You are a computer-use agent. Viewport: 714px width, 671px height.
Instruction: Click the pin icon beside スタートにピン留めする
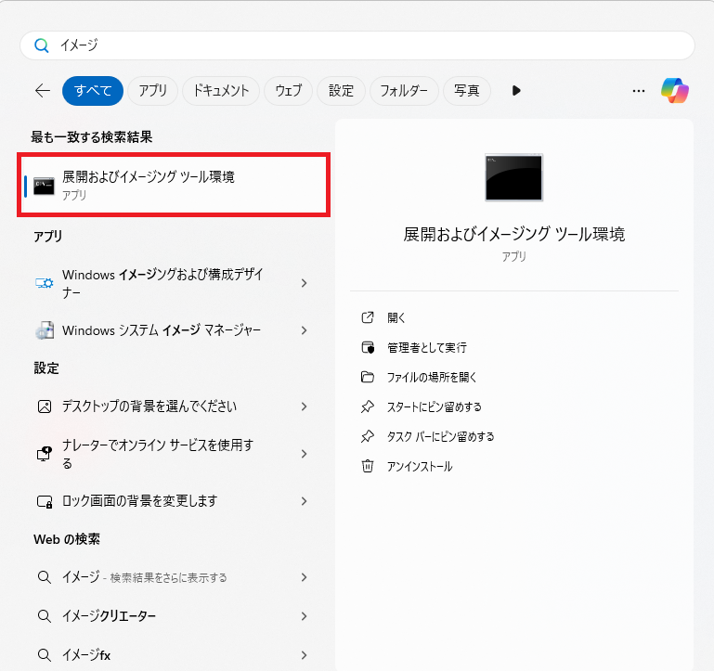[x=368, y=407]
